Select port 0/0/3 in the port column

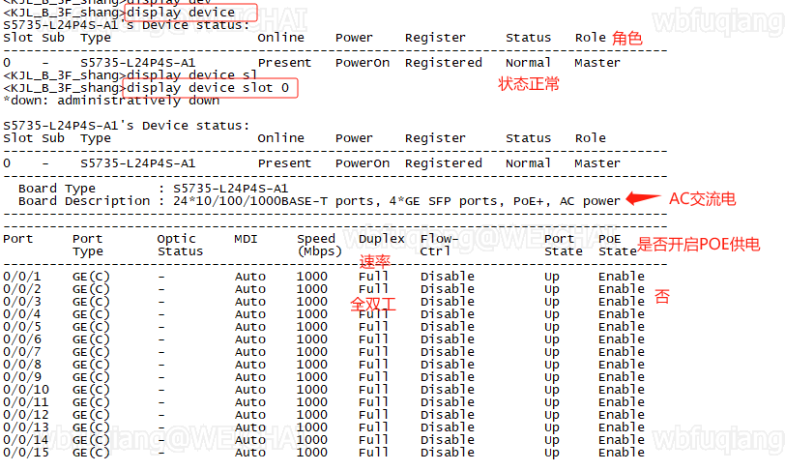[21, 302]
